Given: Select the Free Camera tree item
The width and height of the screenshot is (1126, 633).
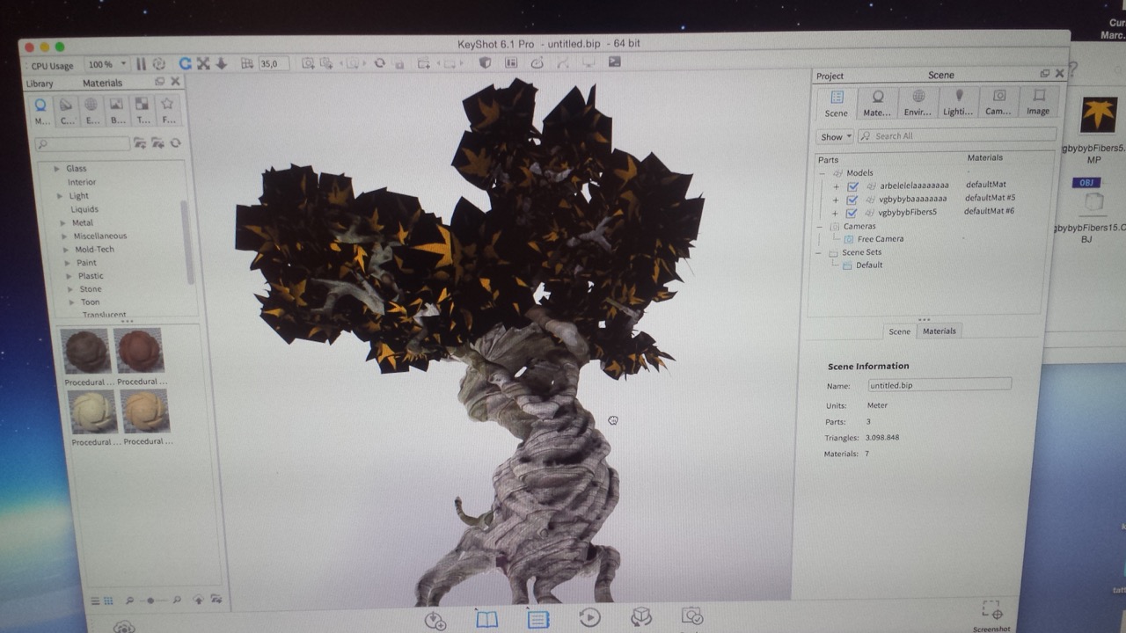Looking at the screenshot, I should (x=880, y=239).
